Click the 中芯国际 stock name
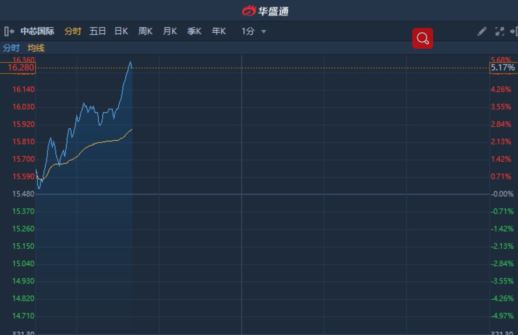Image resolution: width=518 pixels, height=335 pixels. click(37, 32)
